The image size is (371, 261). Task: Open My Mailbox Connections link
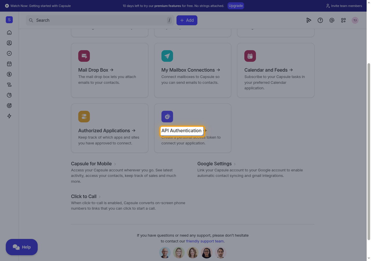[x=191, y=70]
